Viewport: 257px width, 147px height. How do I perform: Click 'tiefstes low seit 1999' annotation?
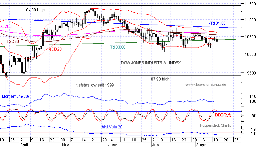tap(95, 85)
